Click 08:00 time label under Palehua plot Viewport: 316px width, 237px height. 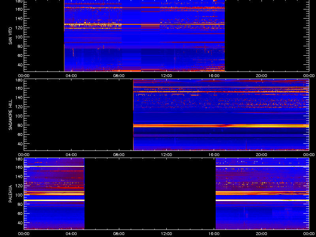[x=119, y=234]
